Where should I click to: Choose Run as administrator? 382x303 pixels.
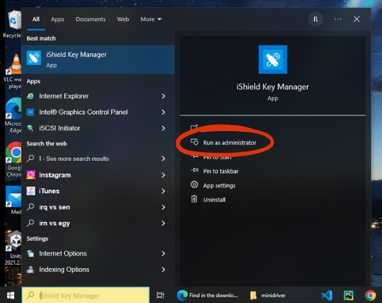pyautogui.click(x=230, y=142)
